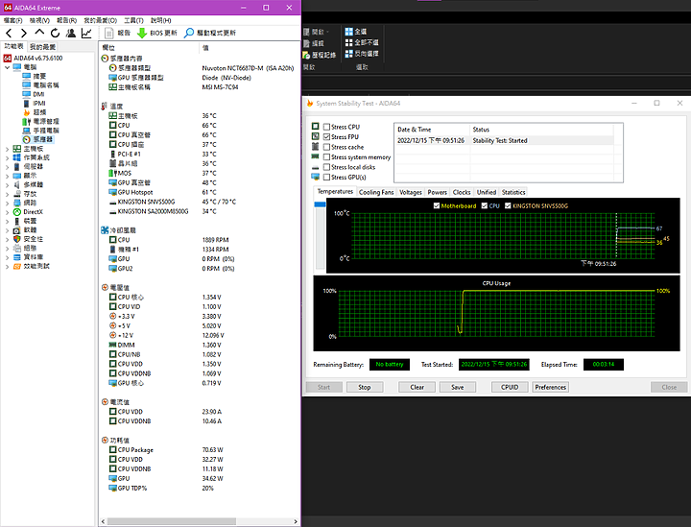This screenshot has width=691, height=527.
Task: Expand the 主機板 motherboard tree node
Action: tap(7, 149)
